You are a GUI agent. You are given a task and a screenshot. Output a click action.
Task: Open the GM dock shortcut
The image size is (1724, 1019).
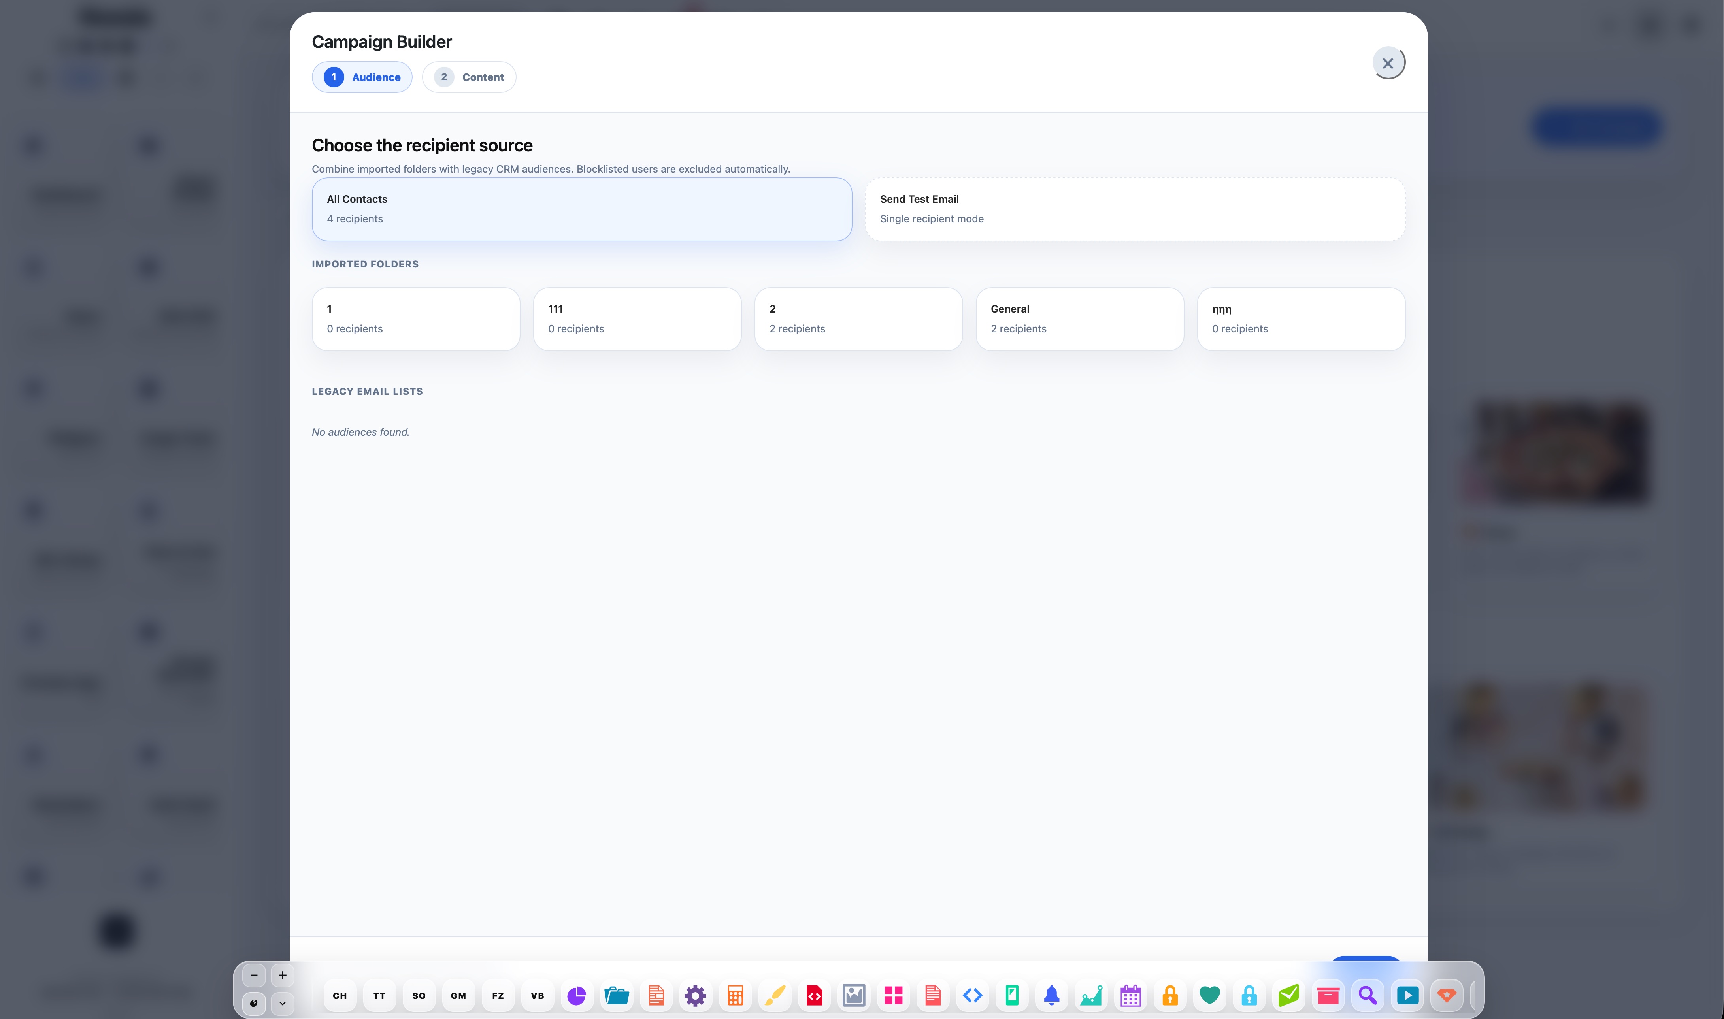[458, 995]
